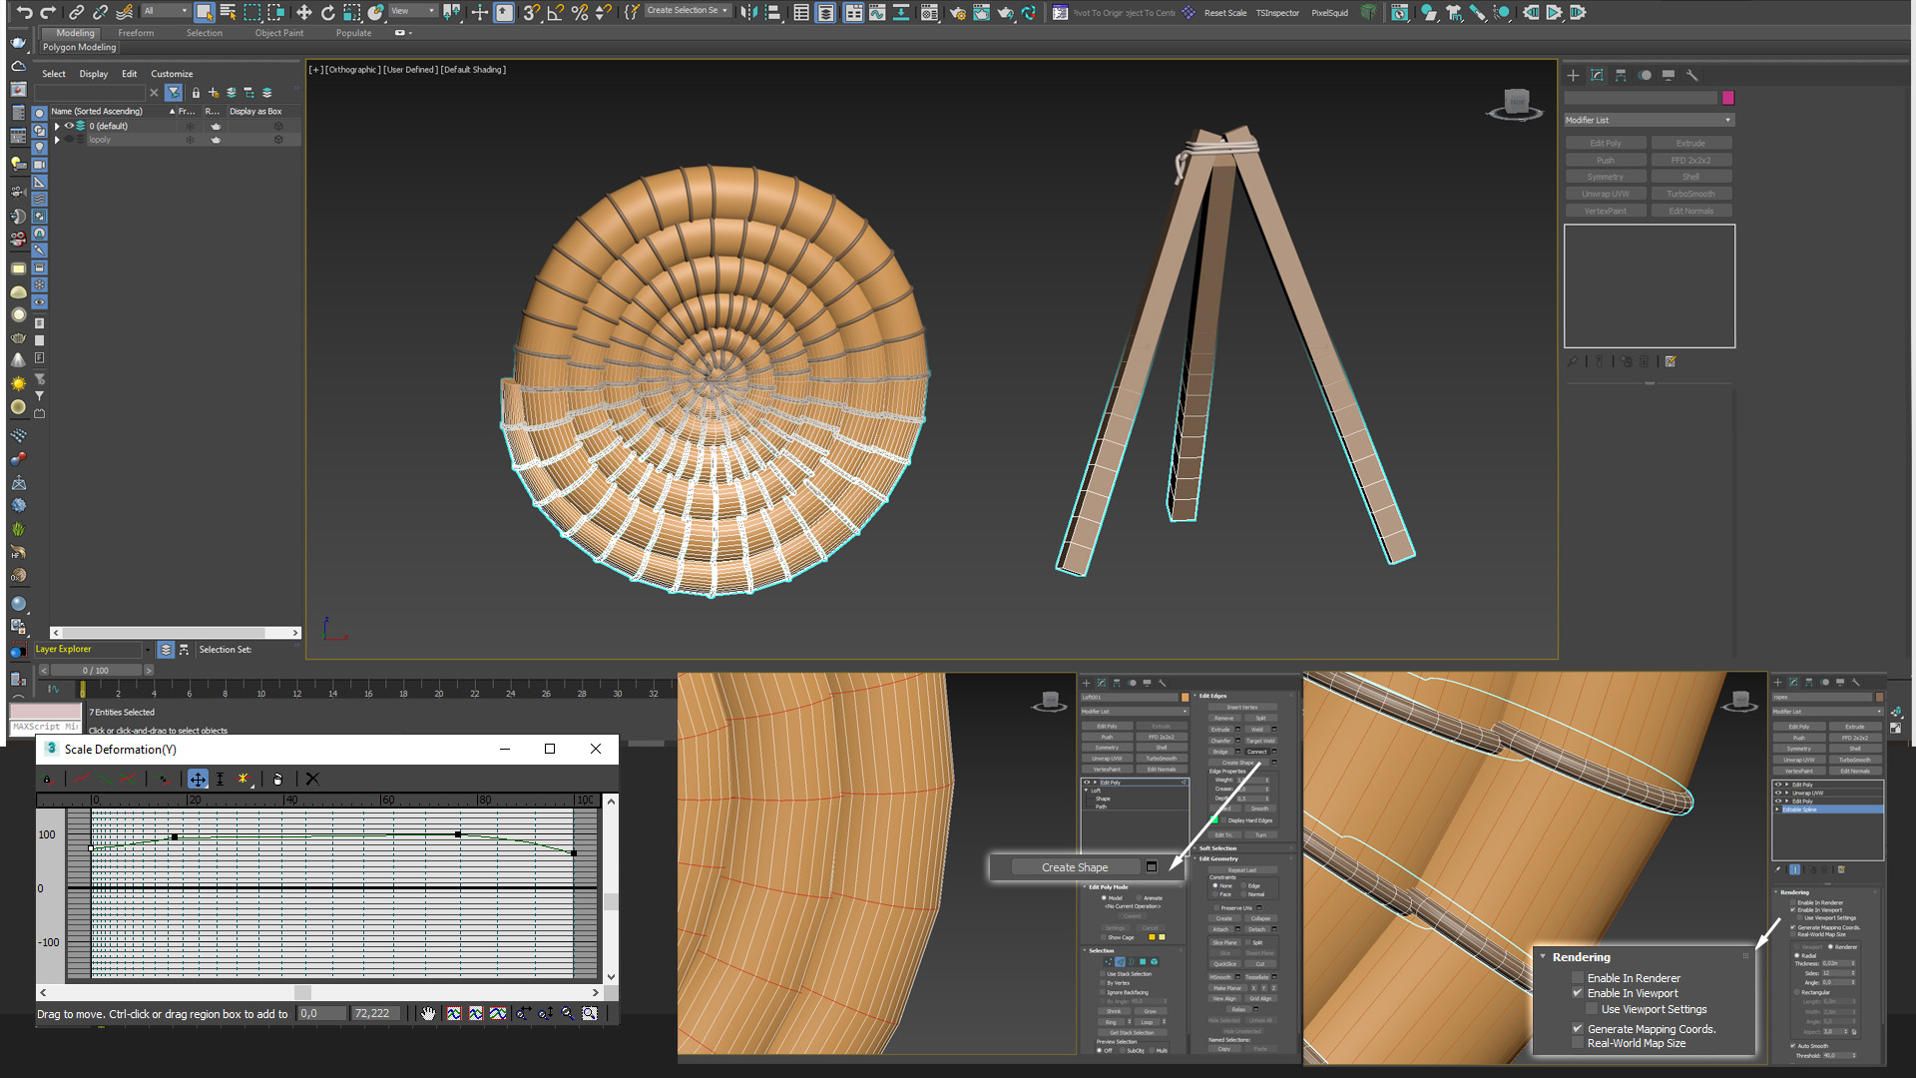Switch to the Freeform ribbon tab
1916x1078 pixels.
point(136,33)
